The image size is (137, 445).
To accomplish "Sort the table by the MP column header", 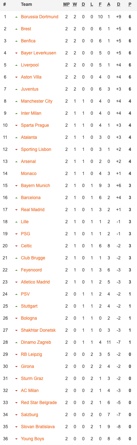I will tap(66, 4).
